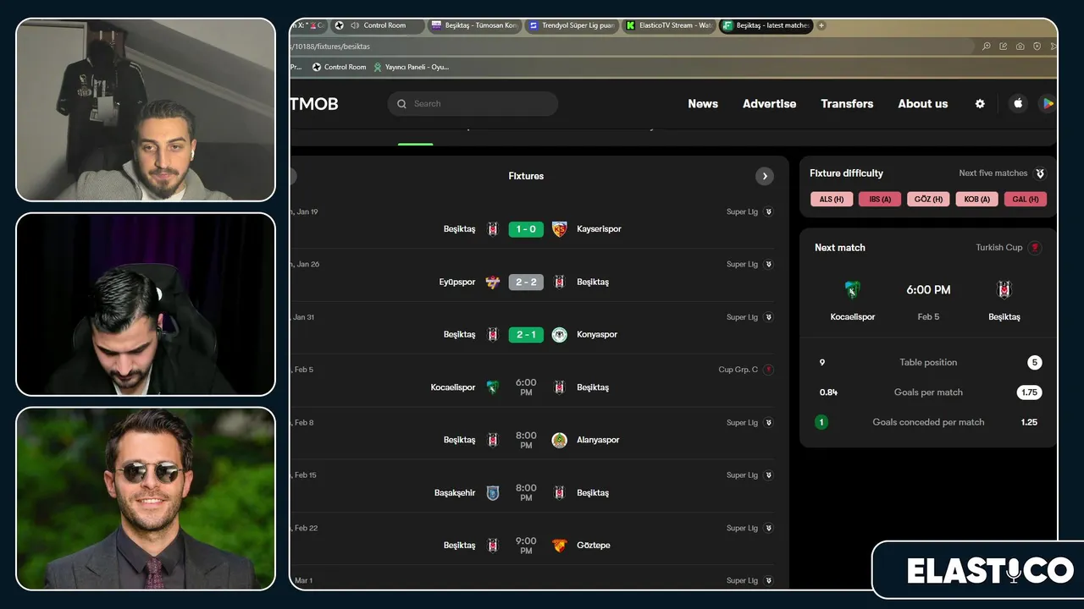Screen dimensions: 1084x609
Task: Click the Kayserispor team name
Action: [x=599, y=229]
